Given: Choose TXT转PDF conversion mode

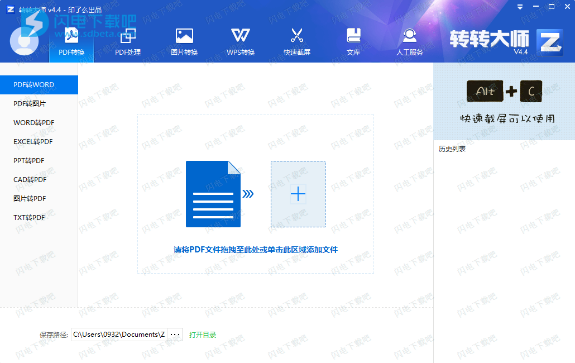Looking at the screenshot, I should point(29,218).
